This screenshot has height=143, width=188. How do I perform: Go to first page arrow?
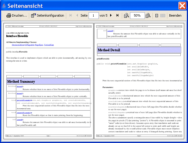[x=70, y=15]
